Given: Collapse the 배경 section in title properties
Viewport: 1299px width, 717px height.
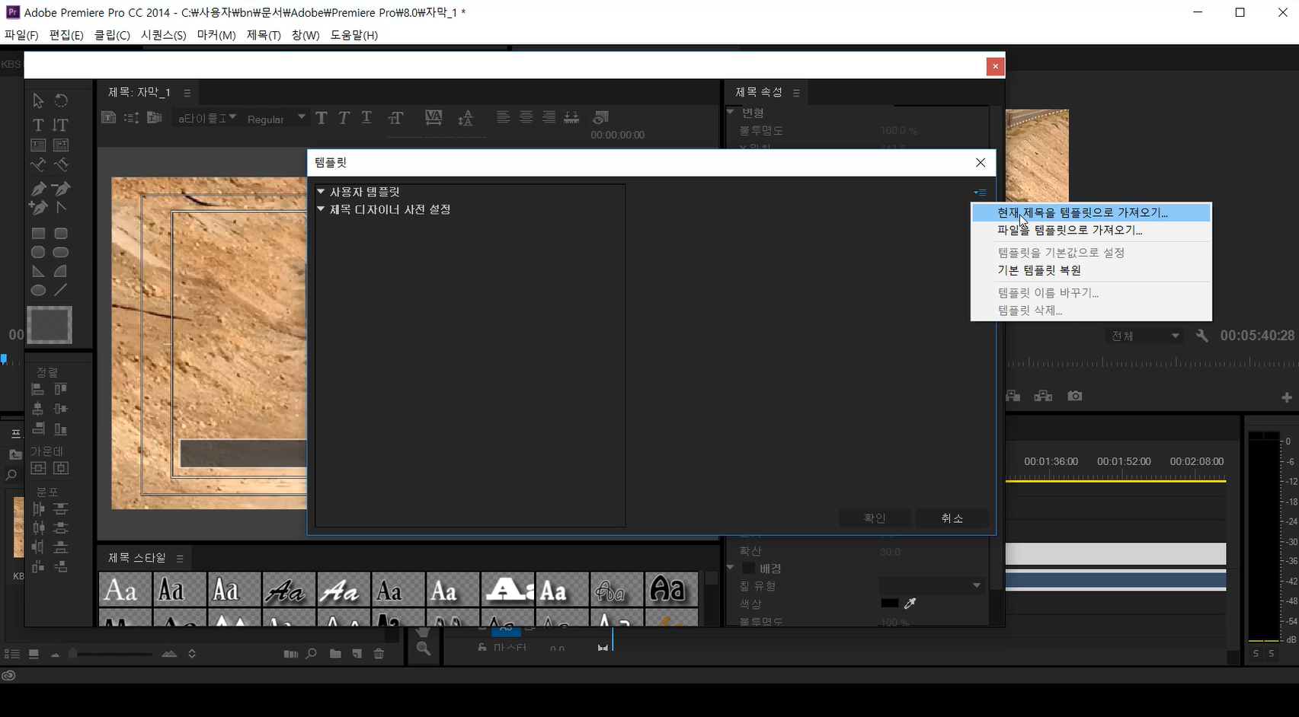Looking at the screenshot, I should pyautogui.click(x=731, y=568).
